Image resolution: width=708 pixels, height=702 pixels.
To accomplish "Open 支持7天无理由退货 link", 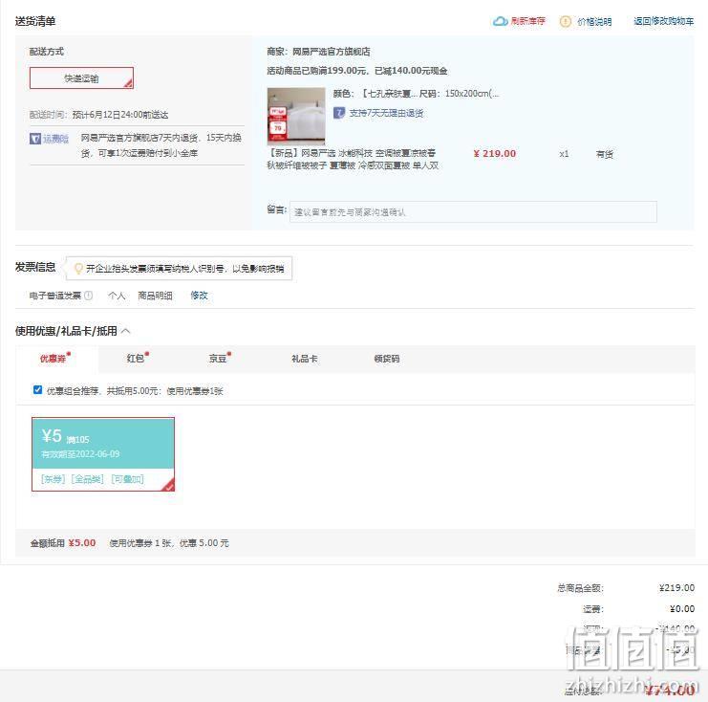I will (x=386, y=113).
